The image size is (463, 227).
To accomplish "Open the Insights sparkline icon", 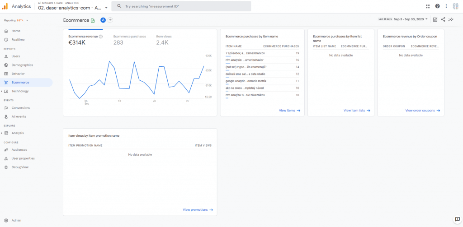I will coord(451,19).
